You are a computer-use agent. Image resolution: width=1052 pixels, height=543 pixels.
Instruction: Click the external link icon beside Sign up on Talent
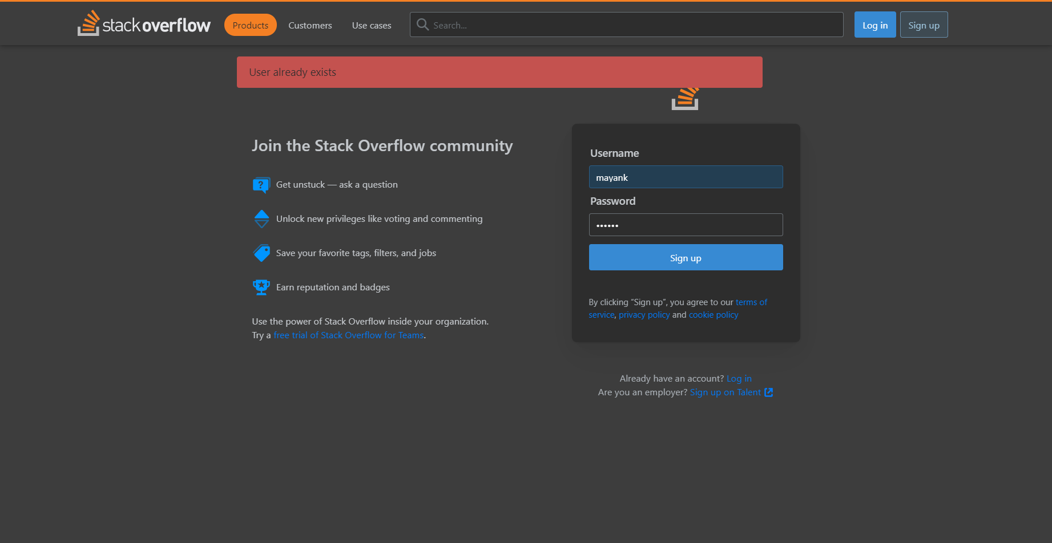[x=769, y=392]
